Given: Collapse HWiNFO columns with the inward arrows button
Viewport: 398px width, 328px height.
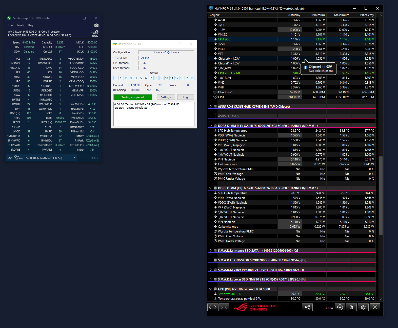Looking at the screenshot, I should (224, 307).
